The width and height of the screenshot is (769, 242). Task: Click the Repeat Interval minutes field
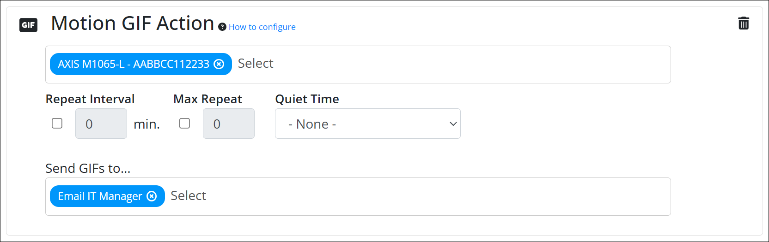[x=101, y=124]
